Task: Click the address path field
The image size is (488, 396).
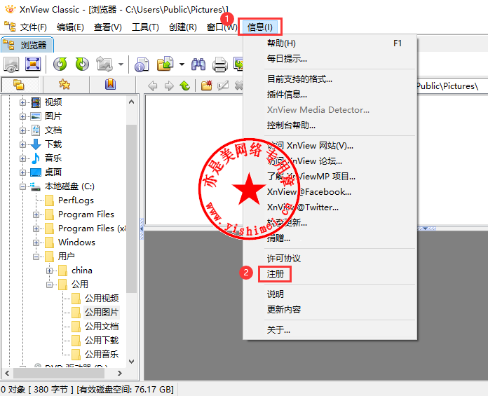Action: coord(452,86)
